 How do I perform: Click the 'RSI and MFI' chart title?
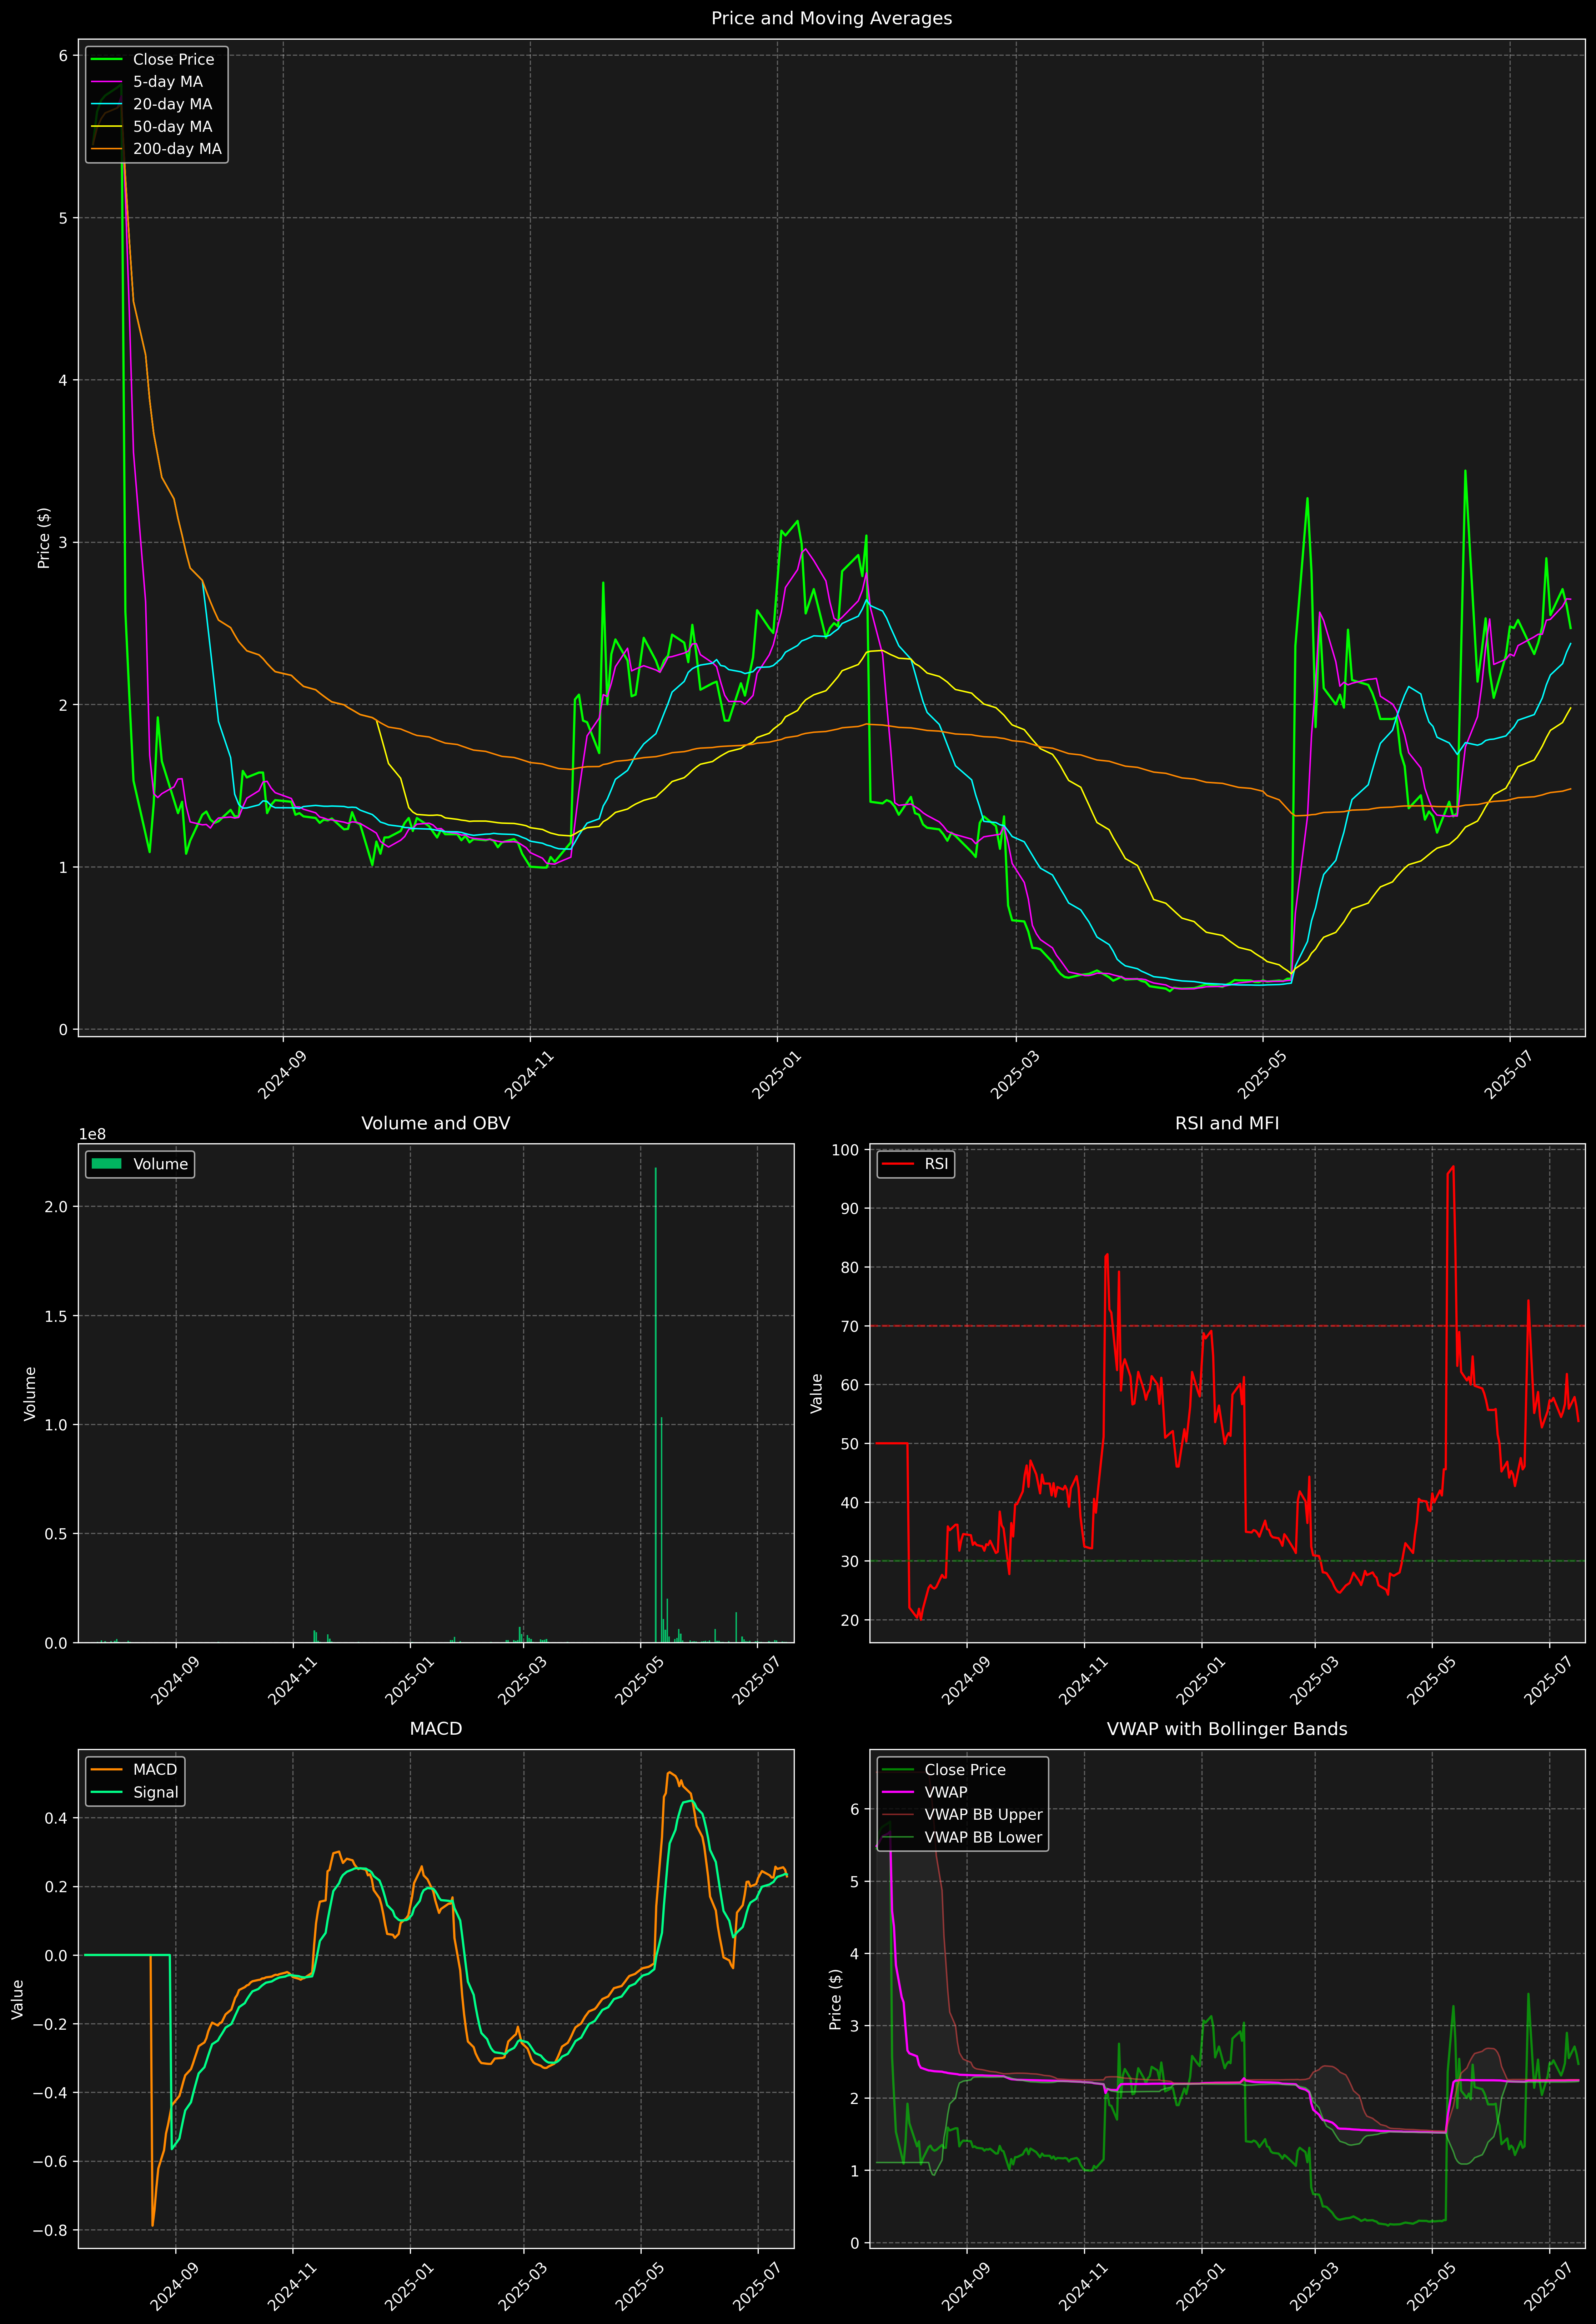1227,1123
